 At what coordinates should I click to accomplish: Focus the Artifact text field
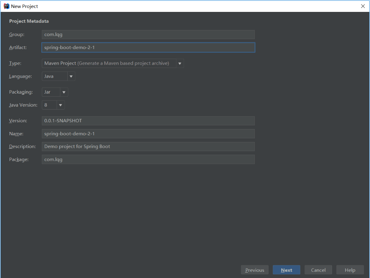pyautogui.click(x=148, y=48)
